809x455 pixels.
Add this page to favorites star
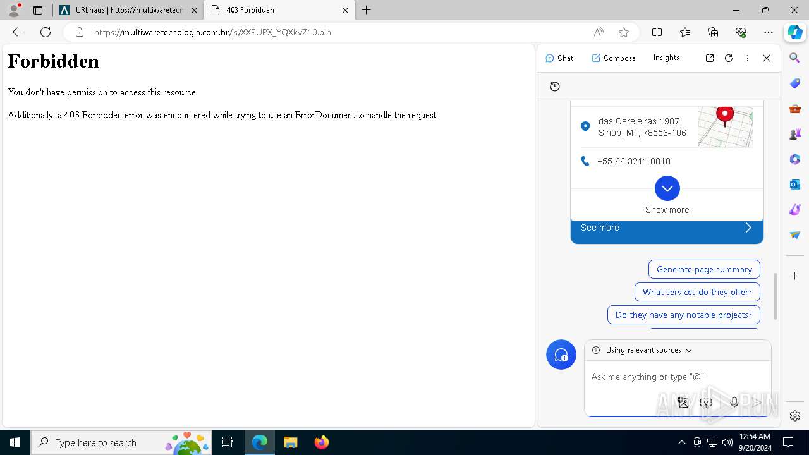624,32
